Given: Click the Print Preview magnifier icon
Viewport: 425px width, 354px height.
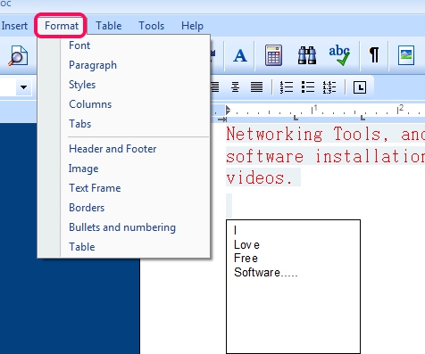Looking at the screenshot, I should pos(18,55).
